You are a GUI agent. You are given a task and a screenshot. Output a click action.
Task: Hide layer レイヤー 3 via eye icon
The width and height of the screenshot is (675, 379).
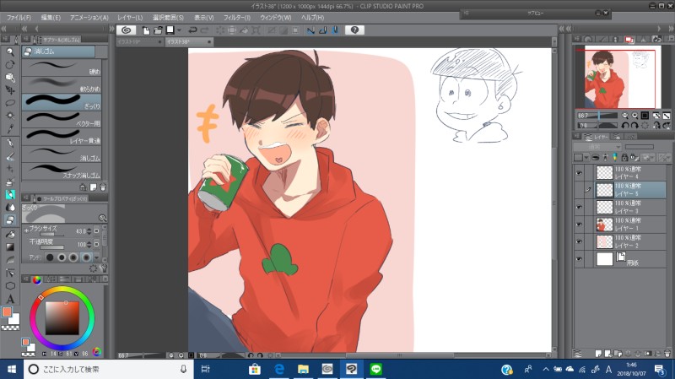(579, 207)
